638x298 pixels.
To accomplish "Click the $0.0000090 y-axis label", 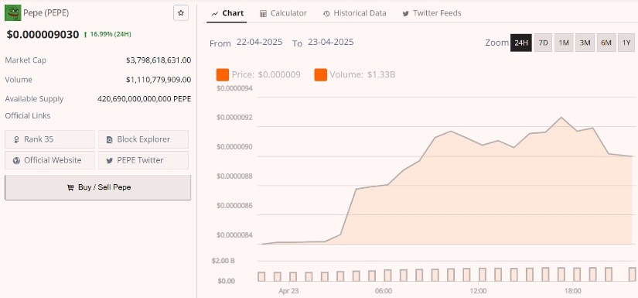I will click(235, 146).
